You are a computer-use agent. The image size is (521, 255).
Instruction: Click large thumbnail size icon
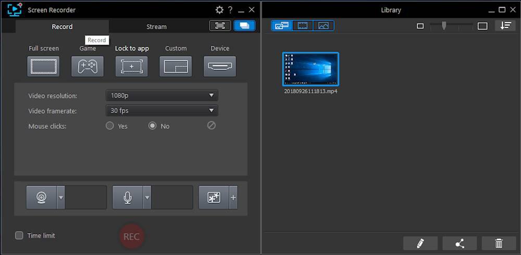[482, 26]
